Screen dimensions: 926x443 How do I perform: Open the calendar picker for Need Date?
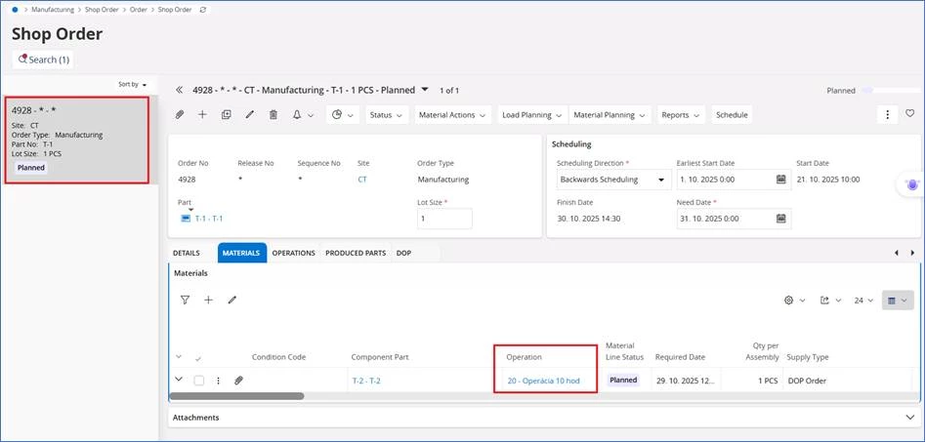(x=780, y=219)
